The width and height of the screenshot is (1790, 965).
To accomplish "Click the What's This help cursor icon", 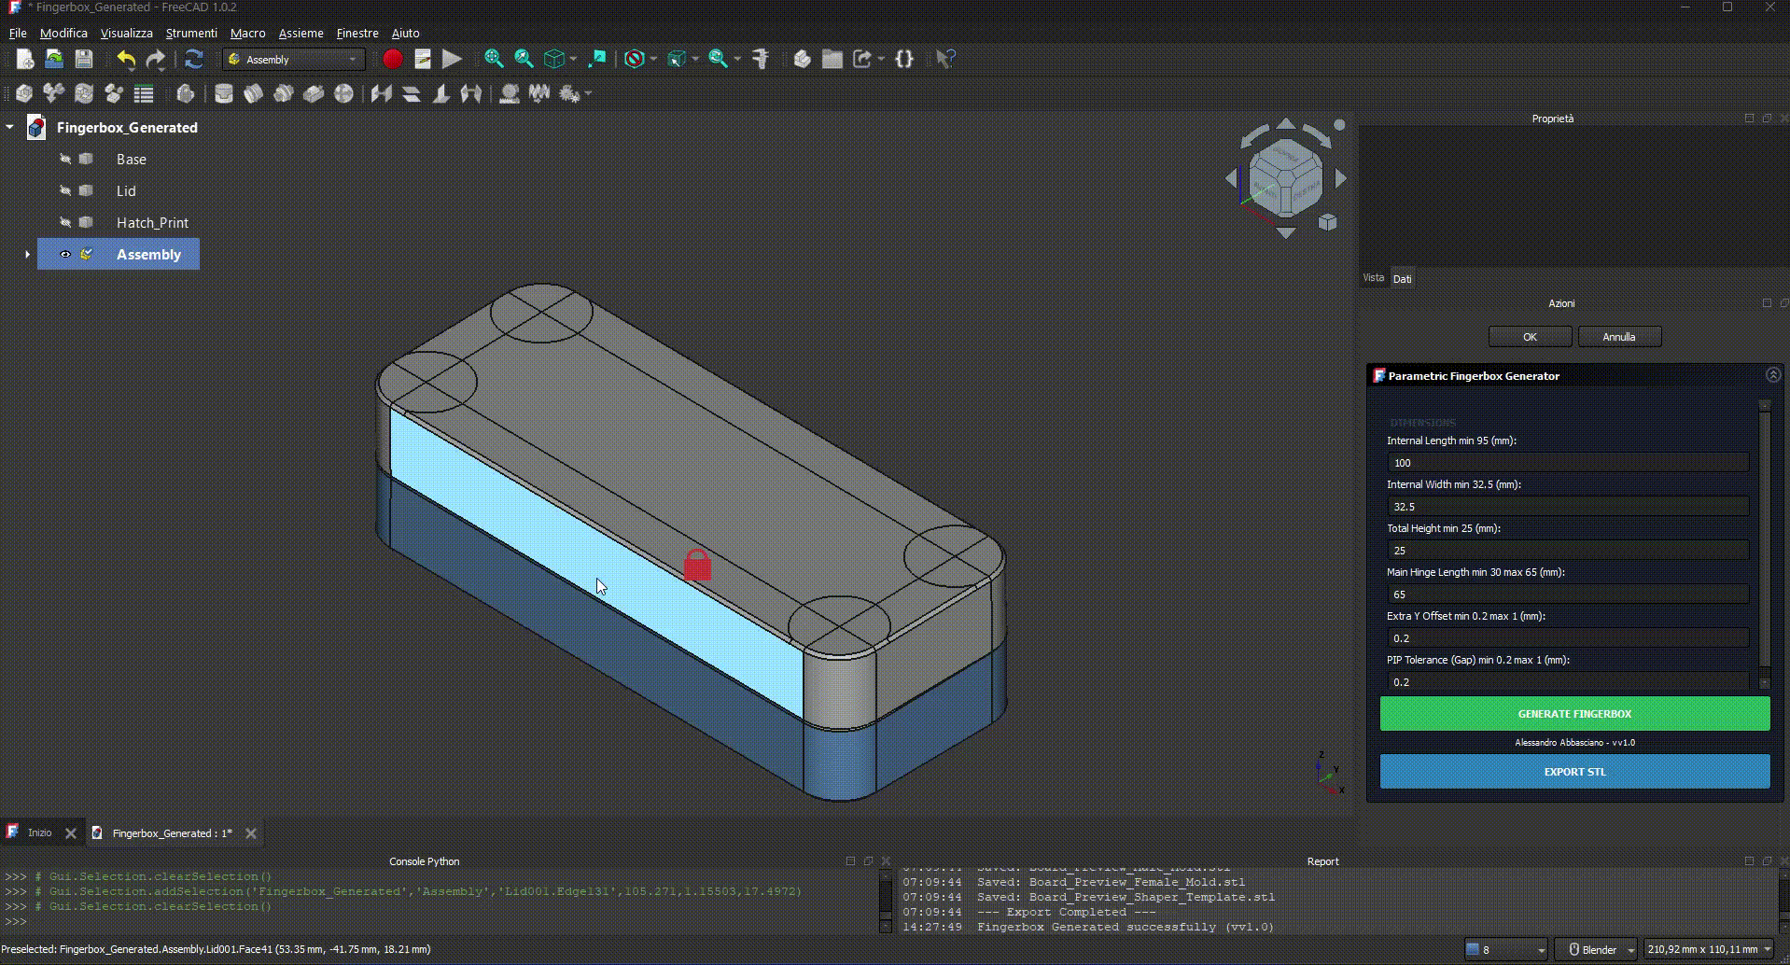I will (x=945, y=60).
